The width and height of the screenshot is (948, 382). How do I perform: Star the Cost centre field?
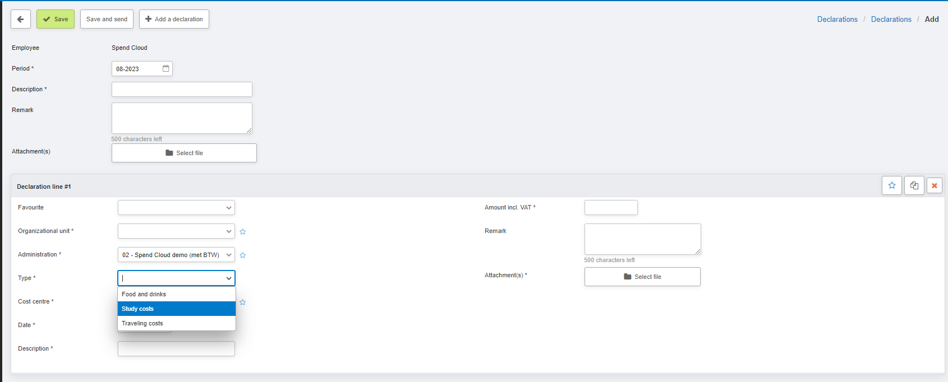point(243,302)
